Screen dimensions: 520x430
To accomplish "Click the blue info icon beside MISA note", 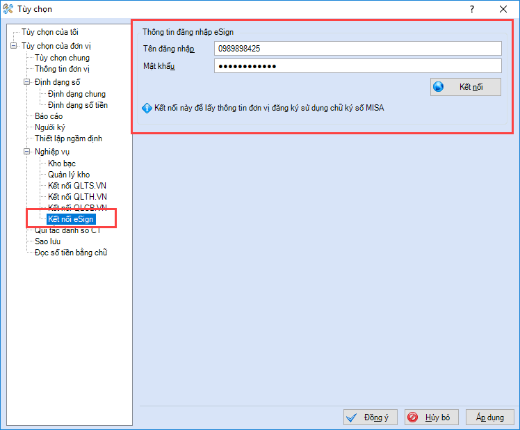I will [147, 109].
